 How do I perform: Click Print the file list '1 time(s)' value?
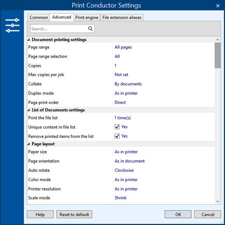[x=123, y=118]
